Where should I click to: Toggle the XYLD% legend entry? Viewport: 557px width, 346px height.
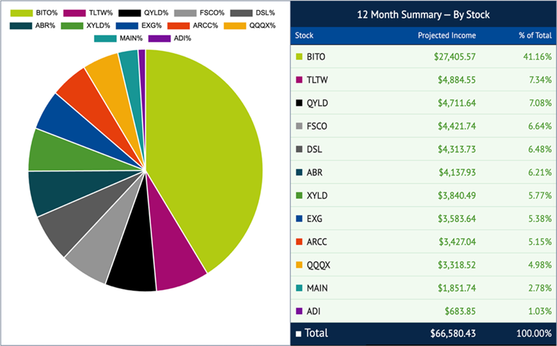pyautogui.click(x=86, y=26)
